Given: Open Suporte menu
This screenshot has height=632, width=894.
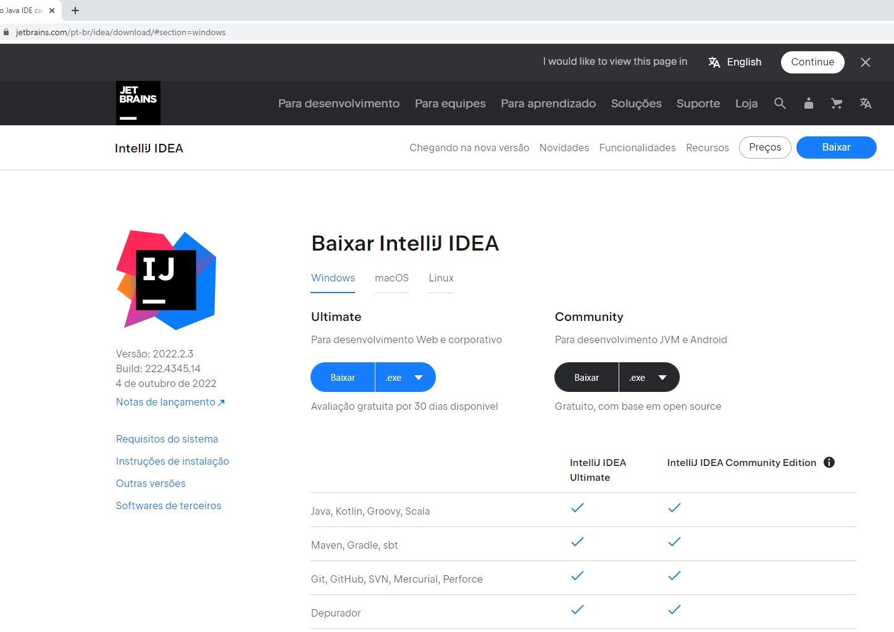Looking at the screenshot, I should click(x=698, y=104).
